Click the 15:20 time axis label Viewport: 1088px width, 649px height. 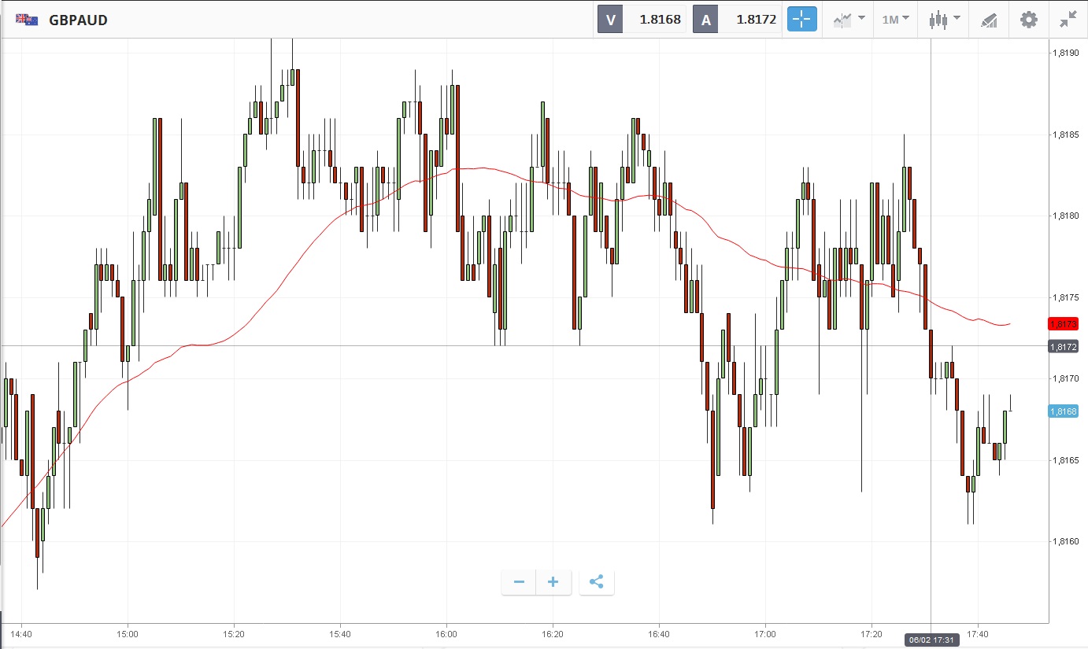point(234,633)
